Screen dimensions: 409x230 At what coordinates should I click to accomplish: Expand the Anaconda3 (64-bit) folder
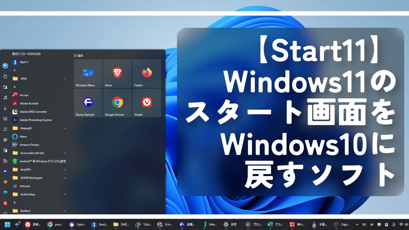pyautogui.click(x=39, y=153)
